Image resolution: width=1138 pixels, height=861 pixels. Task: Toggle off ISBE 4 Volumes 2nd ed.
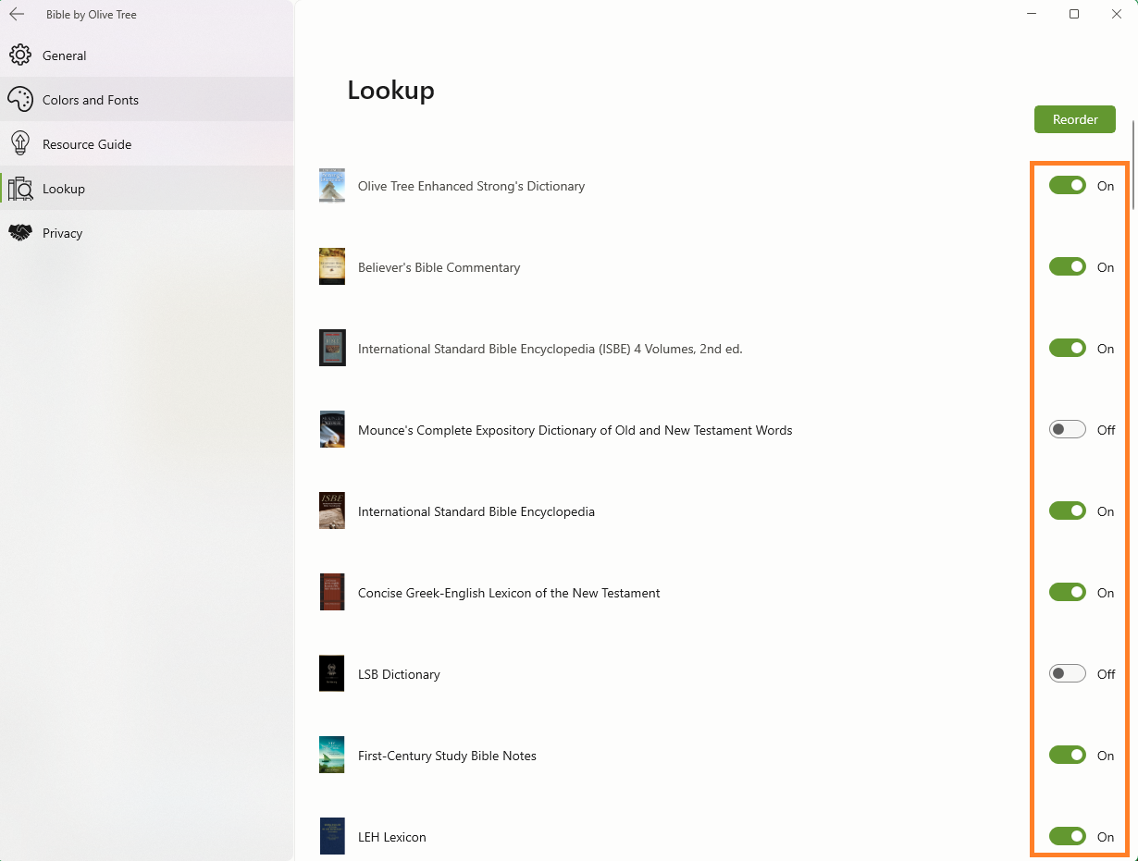(x=1068, y=349)
